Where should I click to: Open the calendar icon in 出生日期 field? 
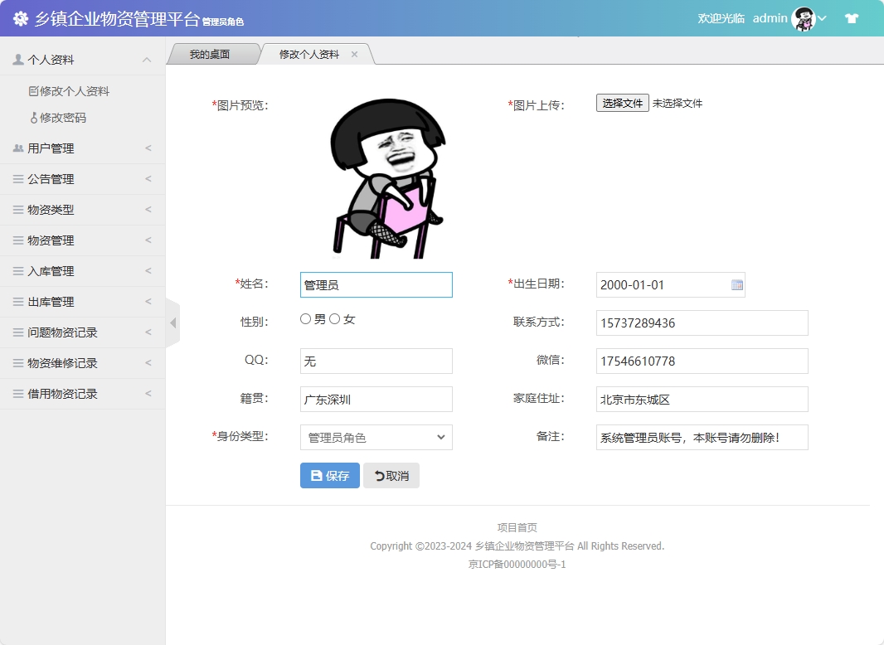click(736, 284)
